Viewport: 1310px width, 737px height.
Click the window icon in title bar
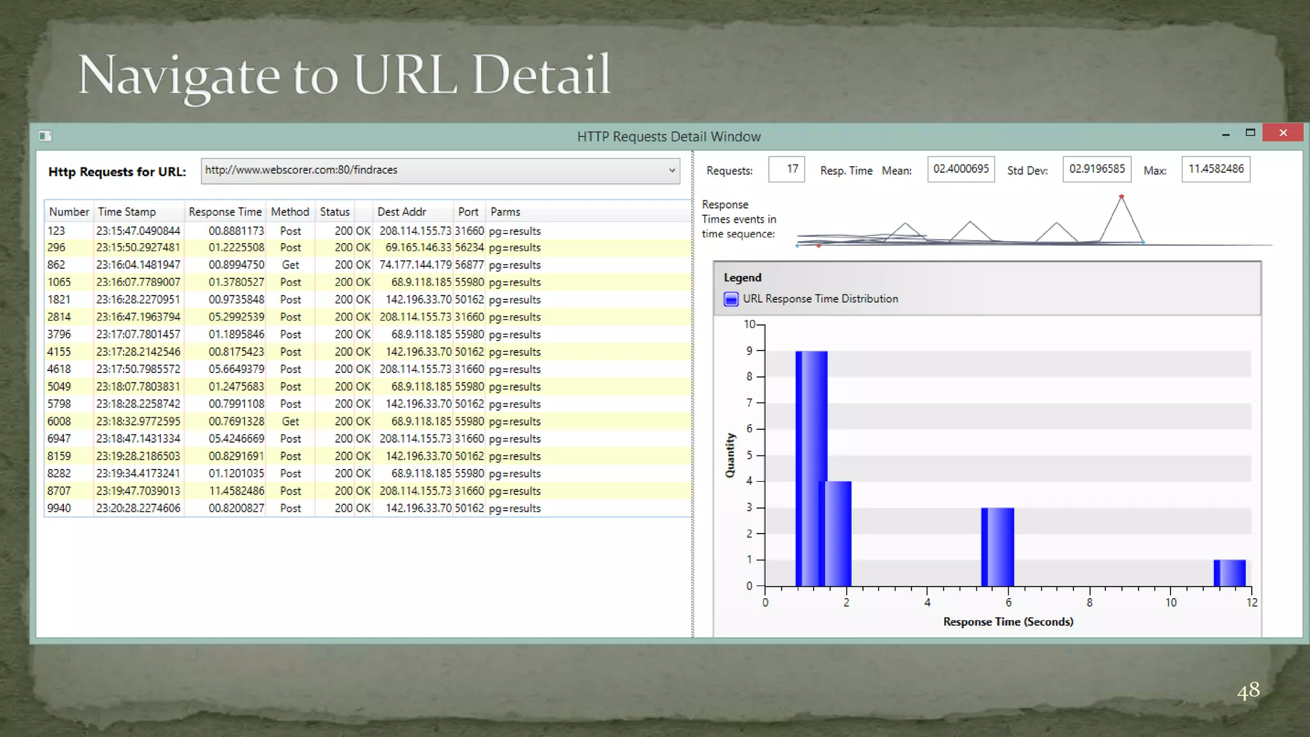[45, 136]
